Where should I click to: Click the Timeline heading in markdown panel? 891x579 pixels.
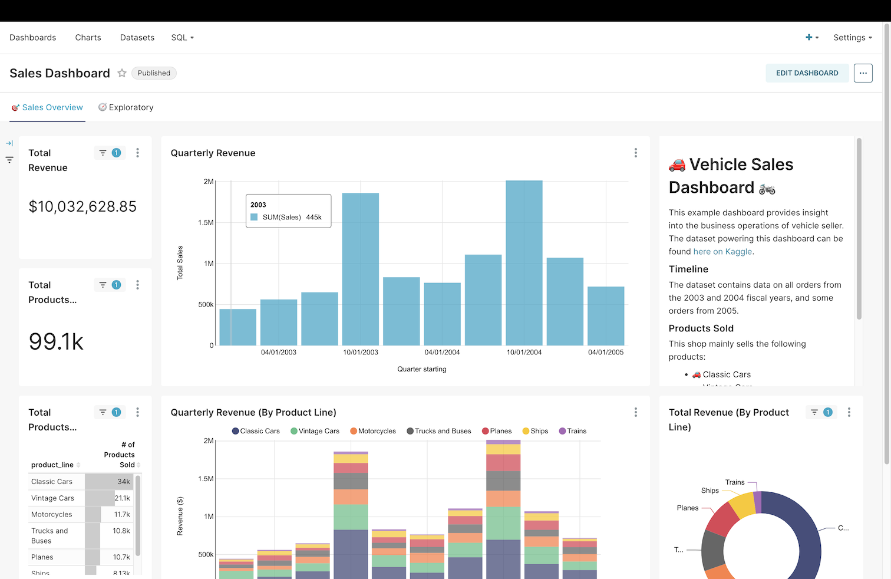(x=688, y=269)
